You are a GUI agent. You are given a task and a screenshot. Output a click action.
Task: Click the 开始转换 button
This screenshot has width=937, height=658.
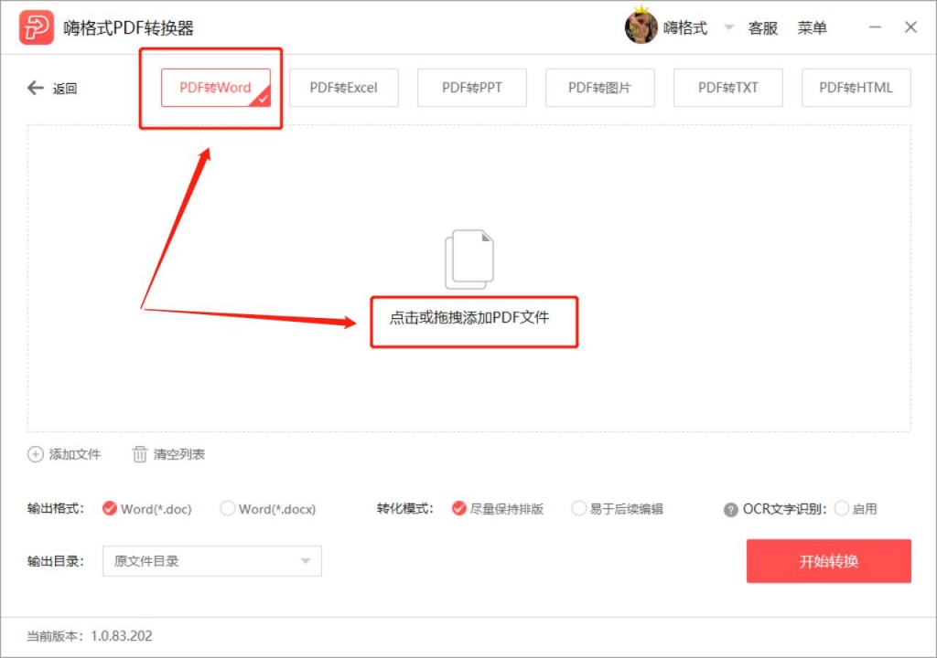pos(828,561)
